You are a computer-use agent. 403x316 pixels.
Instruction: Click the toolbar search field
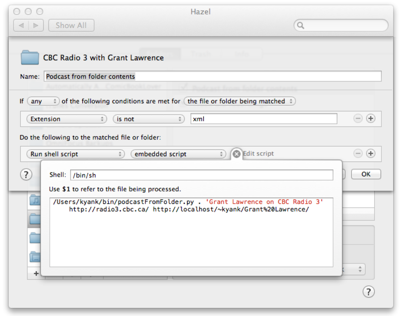click(341, 25)
